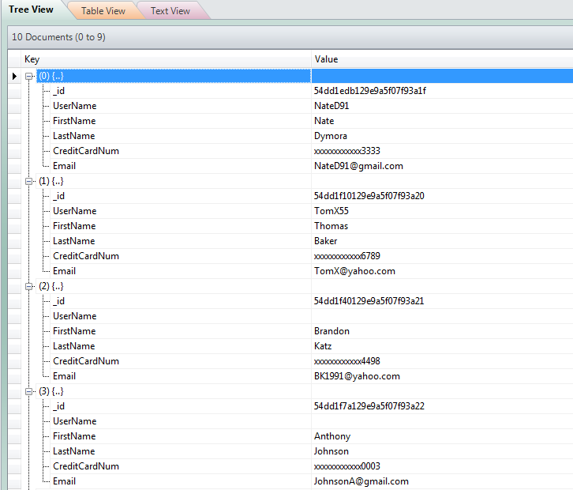
Task: Click the UserName key in document (0)
Action: pyautogui.click(x=74, y=106)
